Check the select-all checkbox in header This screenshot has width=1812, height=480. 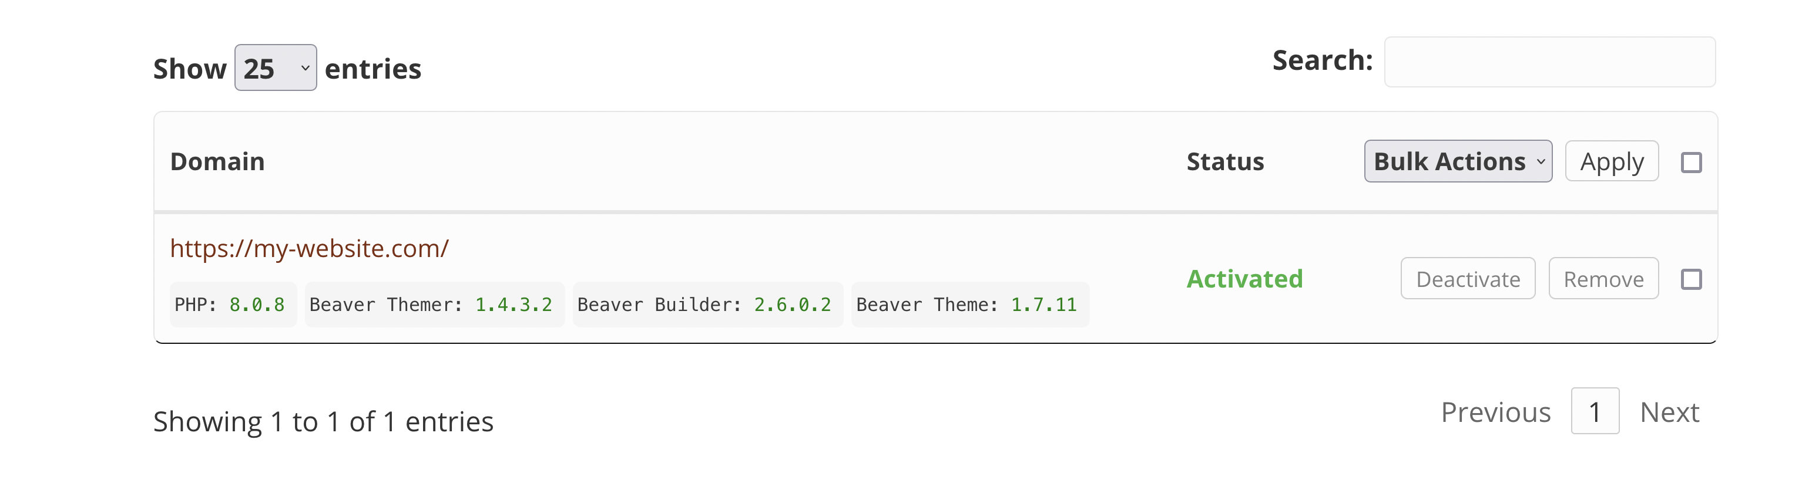(x=1692, y=161)
